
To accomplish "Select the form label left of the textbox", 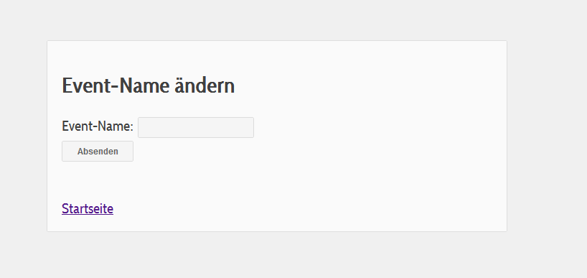I will click(x=98, y=126).
